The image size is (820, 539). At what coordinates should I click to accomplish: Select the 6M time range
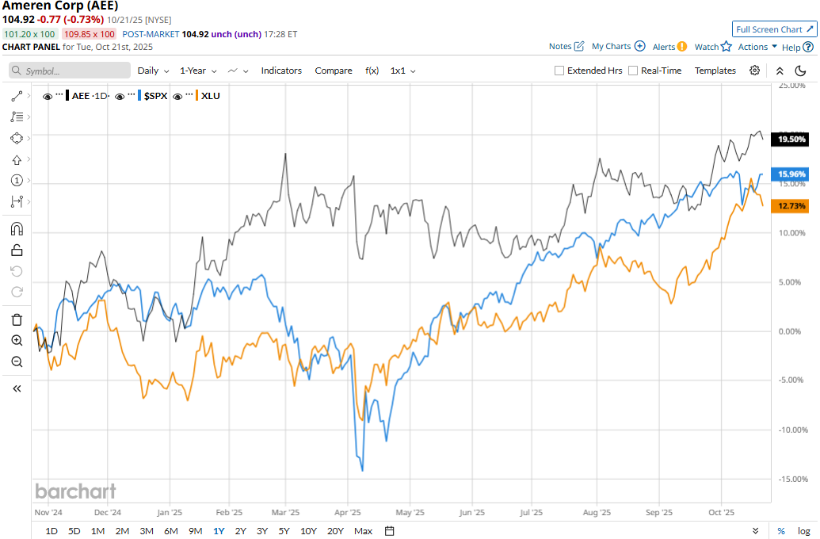coord(171,531)
